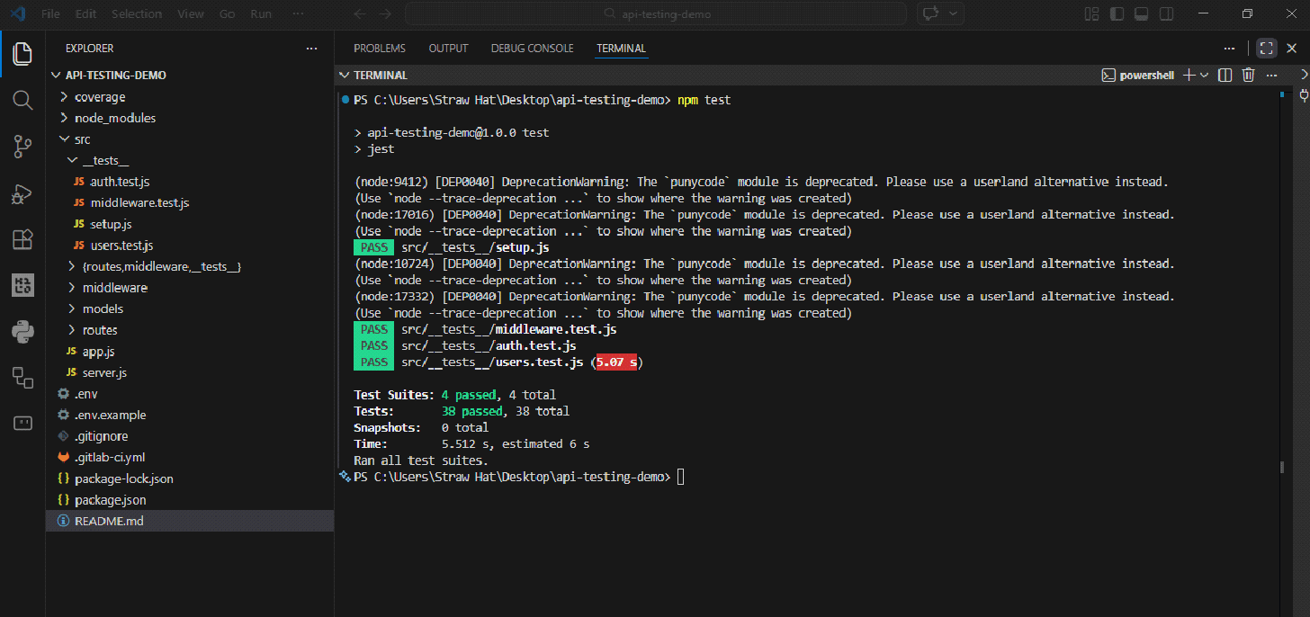Open the Search view
The image size is (1310, 617).
[22, 100]
